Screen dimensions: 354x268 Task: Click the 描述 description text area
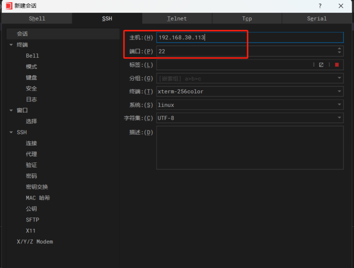tap(250, 148)
